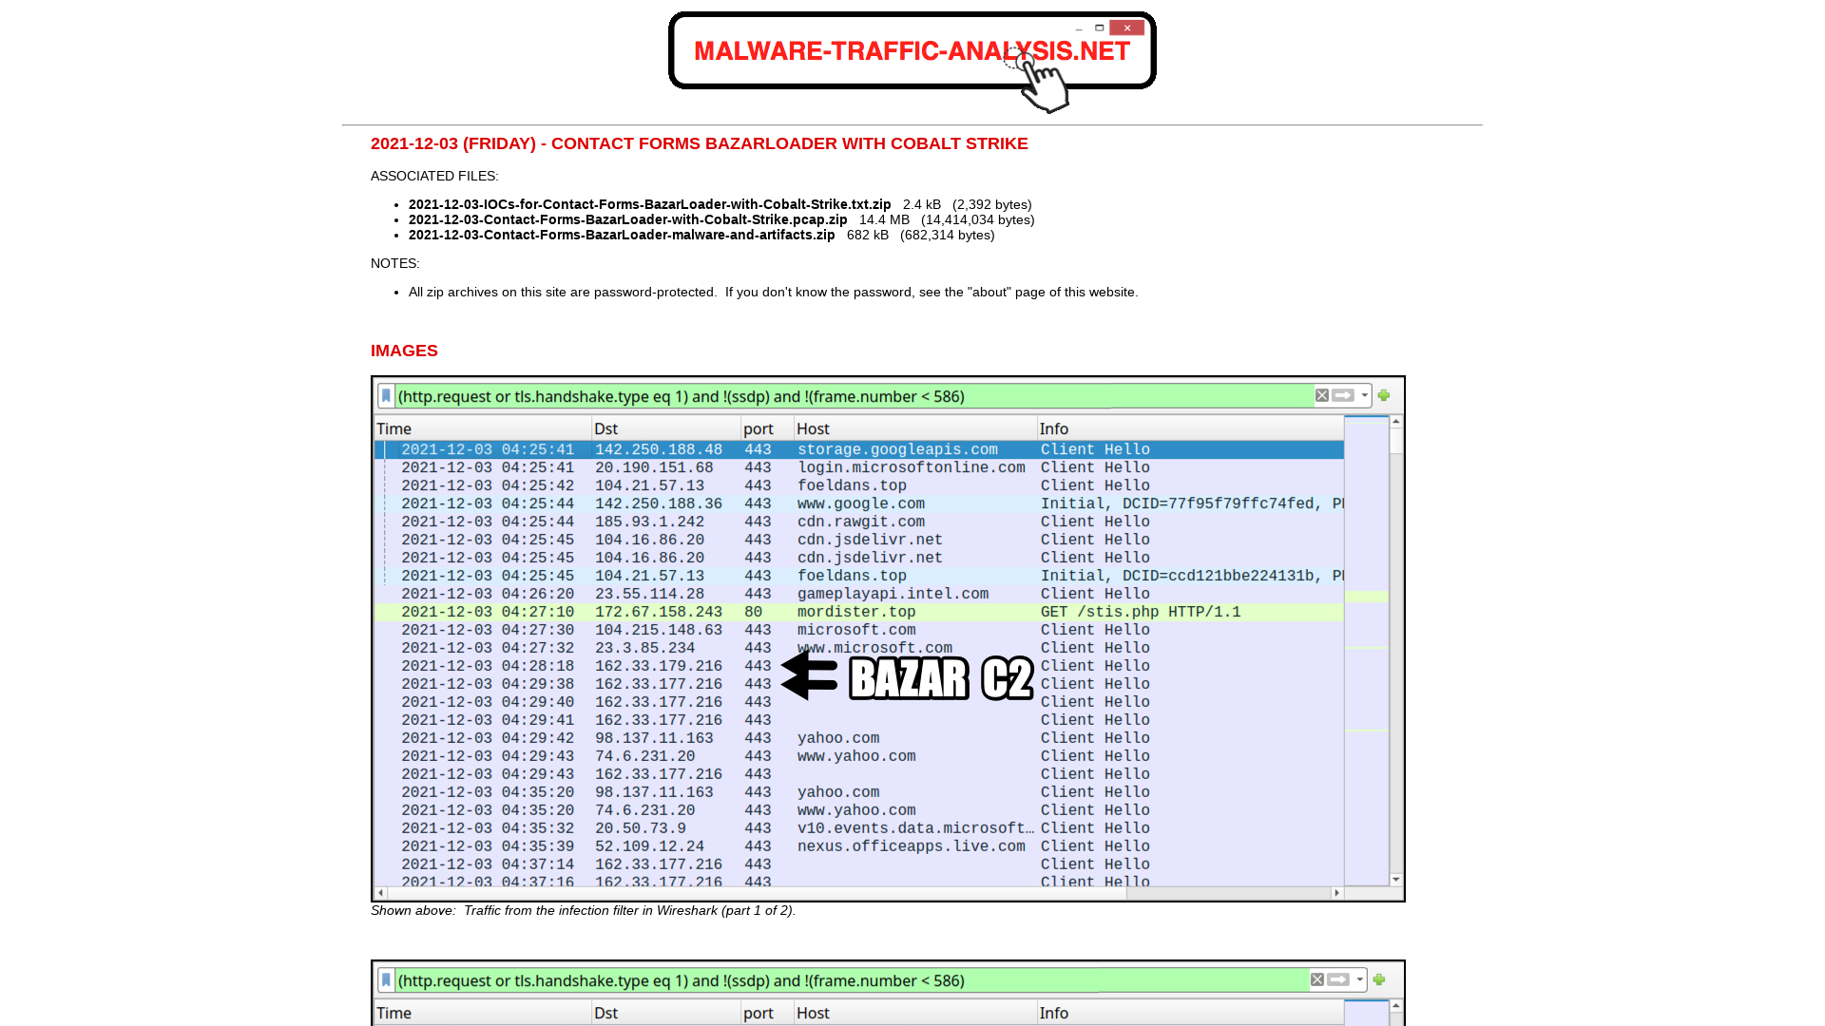Download the BazarLoader pcap.zip file
This screenshot has width=1825, height=1026.
point(627,219)
